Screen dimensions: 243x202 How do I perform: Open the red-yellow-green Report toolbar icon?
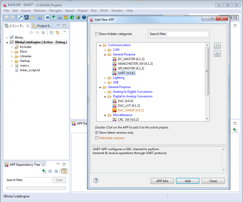coord(66,17)
